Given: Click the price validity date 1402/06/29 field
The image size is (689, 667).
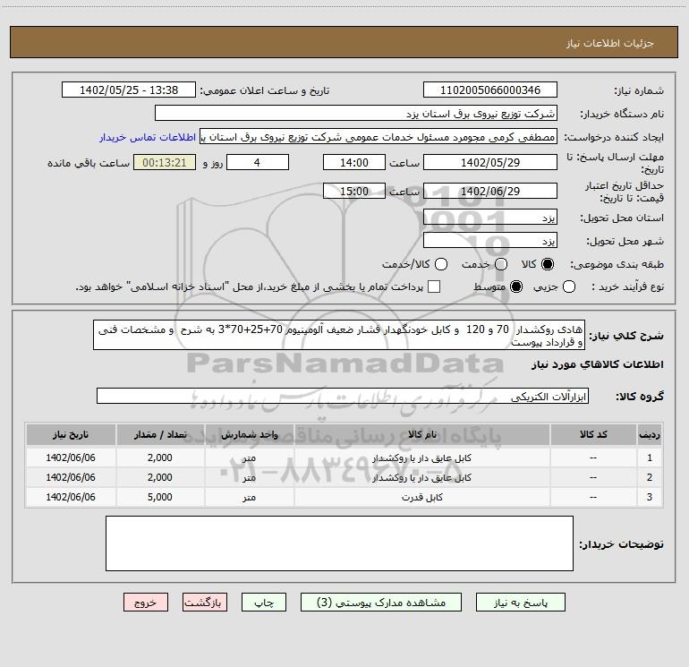Looking at the screenshot, I should click(490, 192).
